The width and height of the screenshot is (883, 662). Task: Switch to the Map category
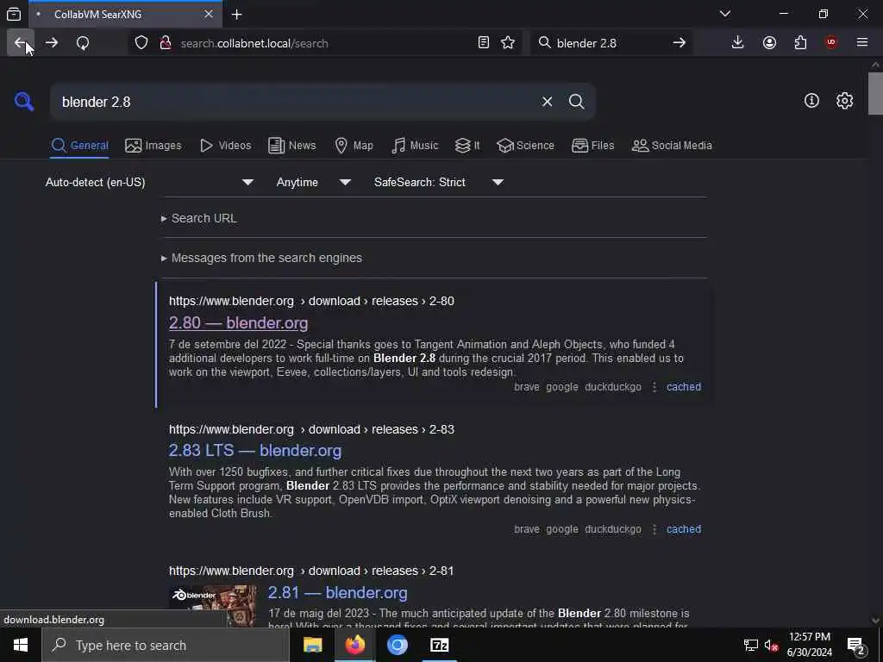(x=354, y=146)
